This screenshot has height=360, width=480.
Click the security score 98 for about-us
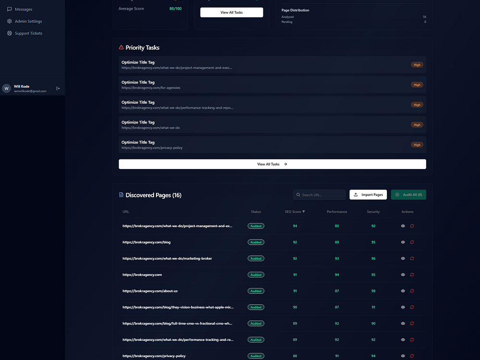click(373, 291)
